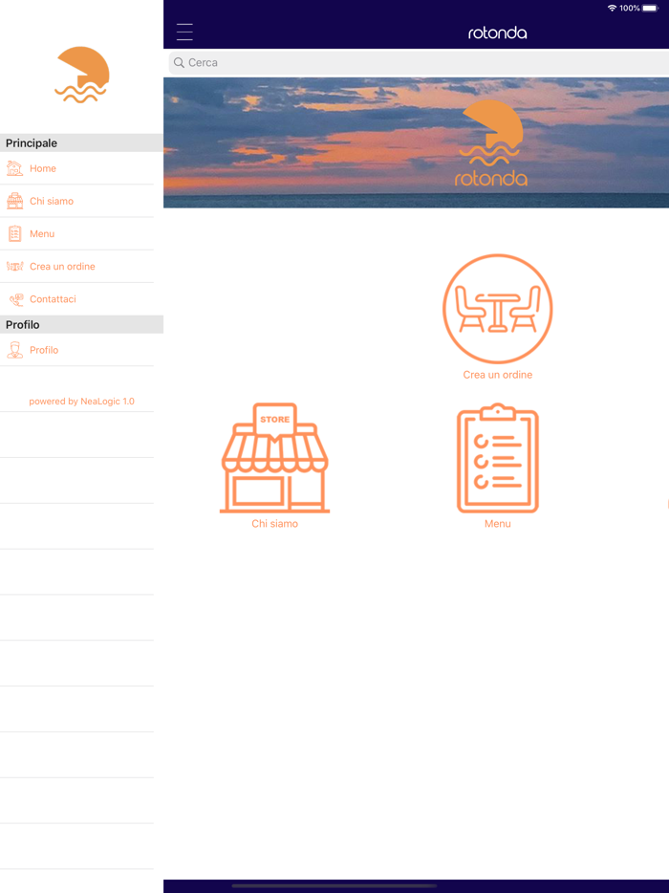Tap the orange logo atop the sidebar

[x=82, y=75]
